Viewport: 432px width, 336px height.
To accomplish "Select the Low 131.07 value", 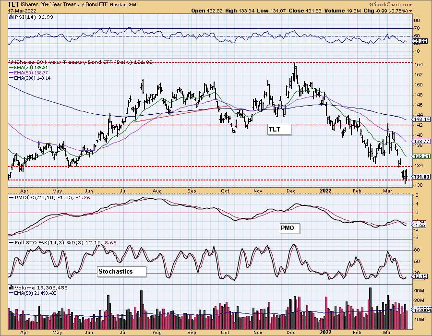I will click(272, 11).
